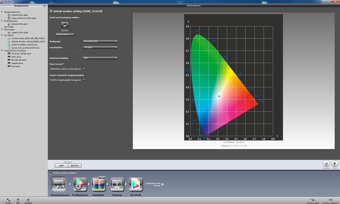
Task: Open Qualitätskontrolle Monitor arrow
Action: pyautogui.click(x=162, y=184)
